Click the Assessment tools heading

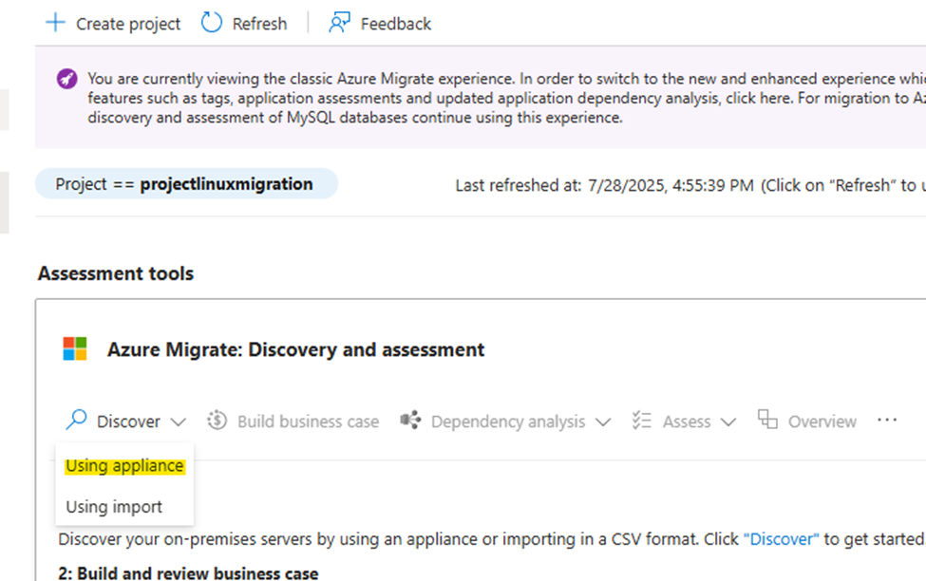116,273
